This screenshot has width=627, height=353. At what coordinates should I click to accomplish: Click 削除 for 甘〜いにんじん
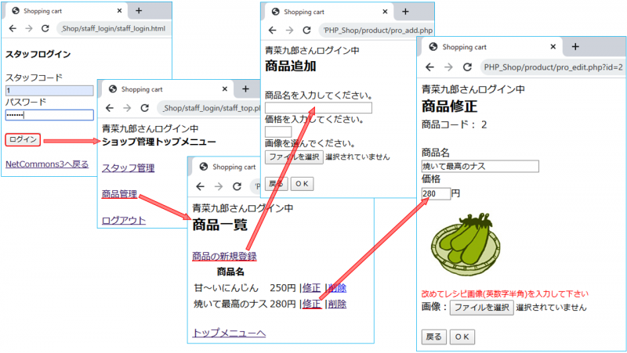[337, 288]
